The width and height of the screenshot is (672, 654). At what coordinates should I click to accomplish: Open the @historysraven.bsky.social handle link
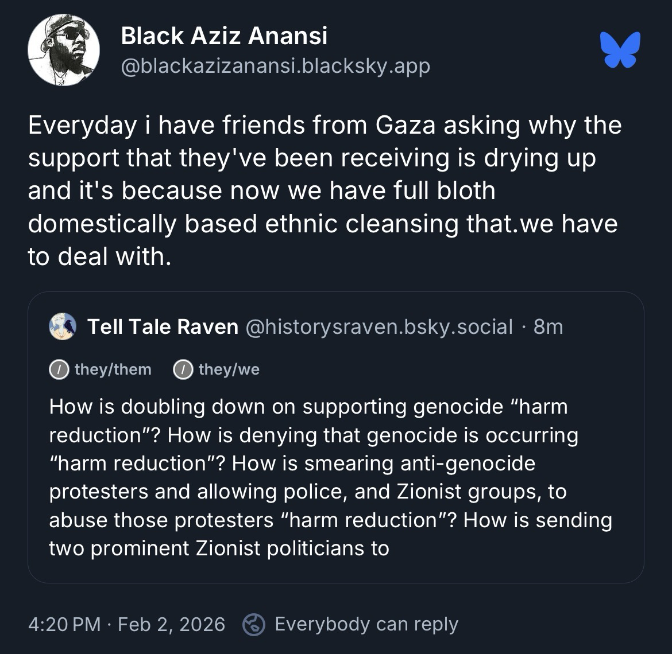coord(379,326)
